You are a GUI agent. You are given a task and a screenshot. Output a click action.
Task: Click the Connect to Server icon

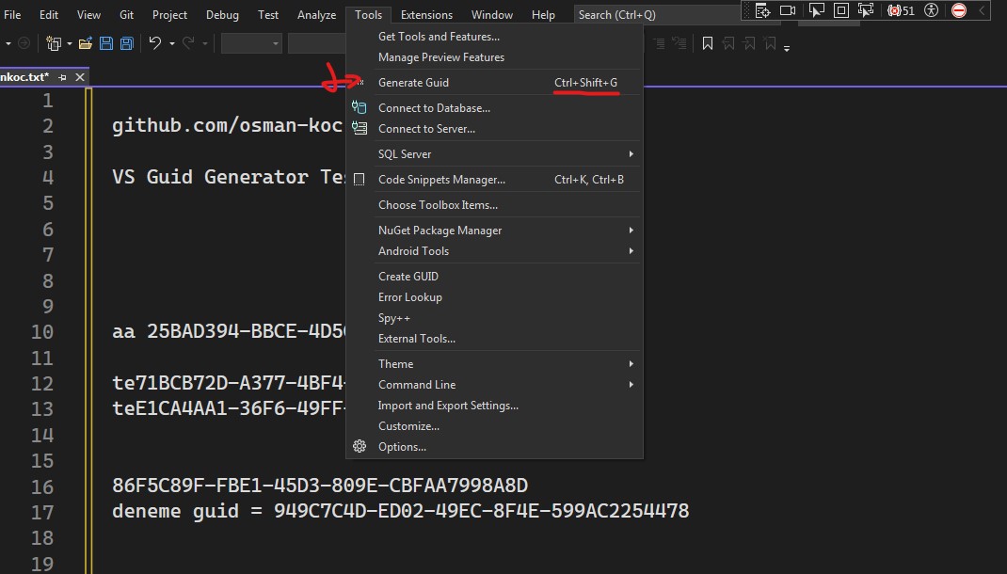pos(359,128)
